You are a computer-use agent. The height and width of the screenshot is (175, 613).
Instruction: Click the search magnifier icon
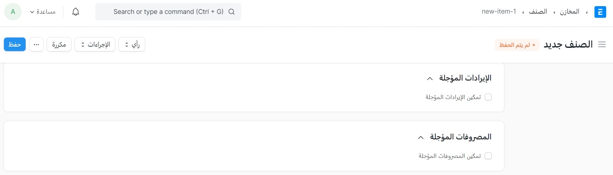(231, 12)
